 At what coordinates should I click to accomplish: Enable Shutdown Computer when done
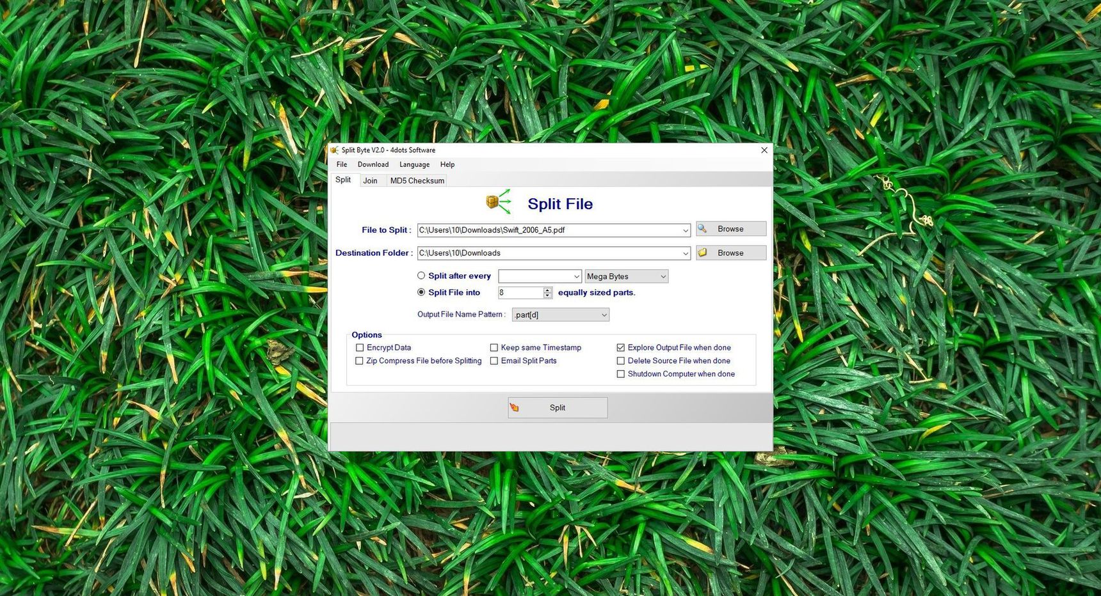click(621, 374)
